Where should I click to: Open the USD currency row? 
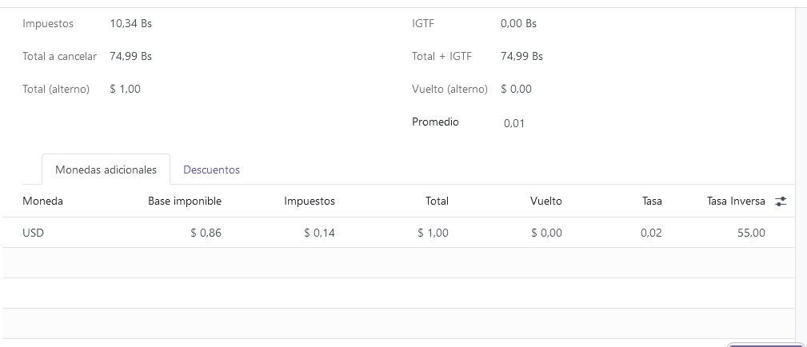pyautogui.click(x=33, y=233)
